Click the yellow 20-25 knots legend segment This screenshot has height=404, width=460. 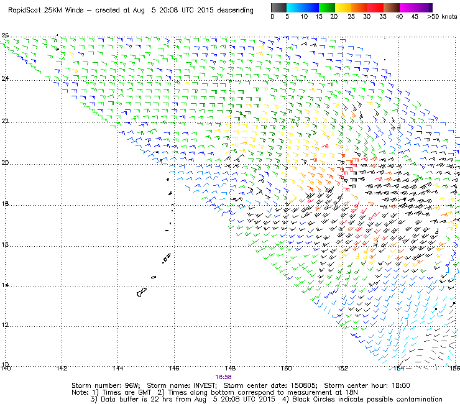pos(343,8)
